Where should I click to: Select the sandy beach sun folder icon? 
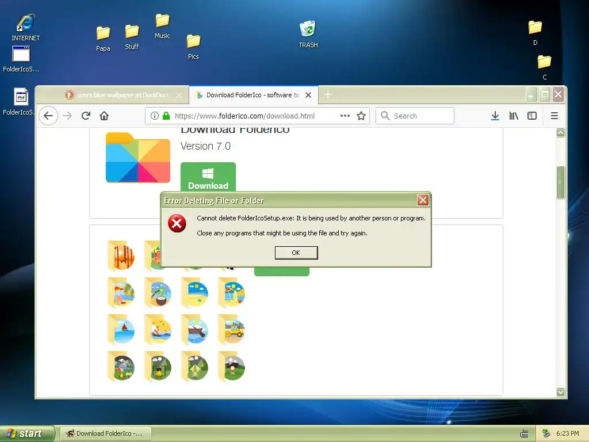[195, 293]
